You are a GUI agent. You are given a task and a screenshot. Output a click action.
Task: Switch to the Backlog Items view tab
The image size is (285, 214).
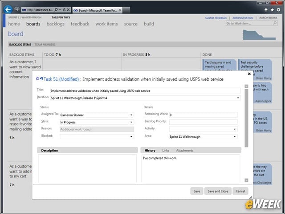click(20, 45)
